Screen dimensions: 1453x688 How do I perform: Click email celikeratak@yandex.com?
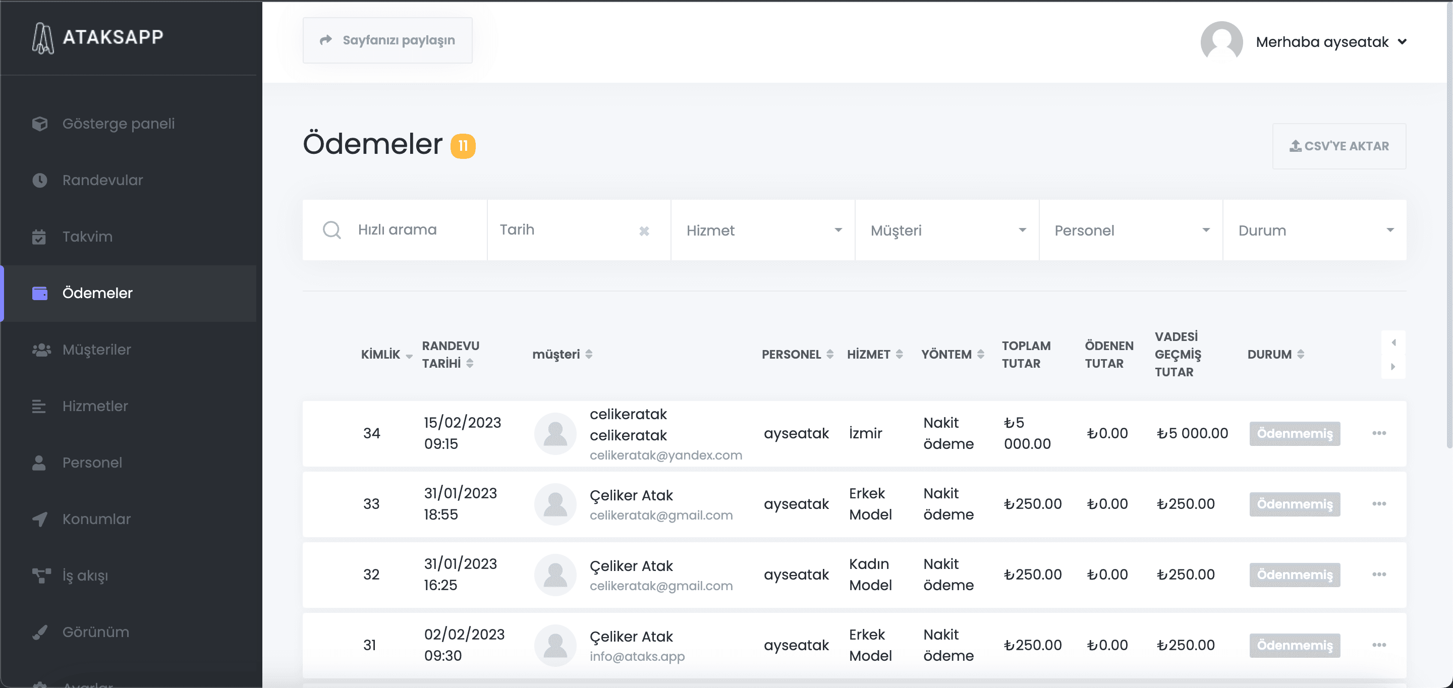pyautogui.click(x=665, y=455)
